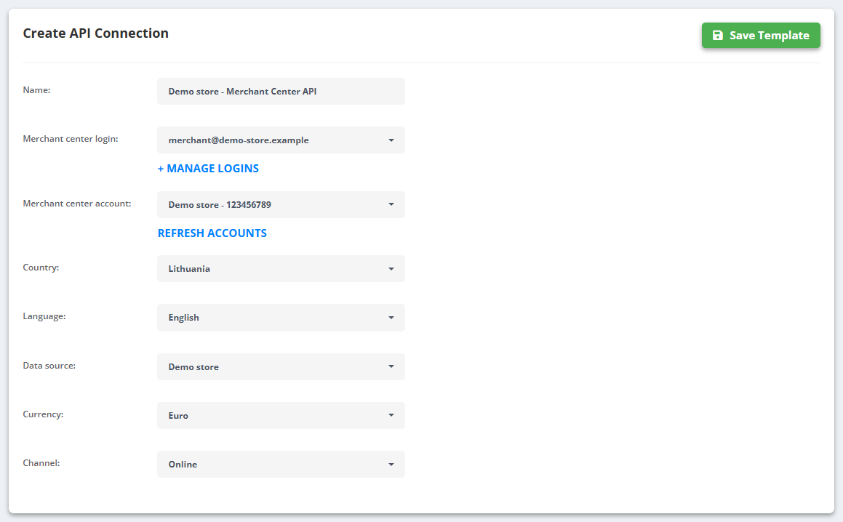Screen dimensions: 843x522
Task: Open the Merchant center account dropdown
Action: [x=281, y=204]
